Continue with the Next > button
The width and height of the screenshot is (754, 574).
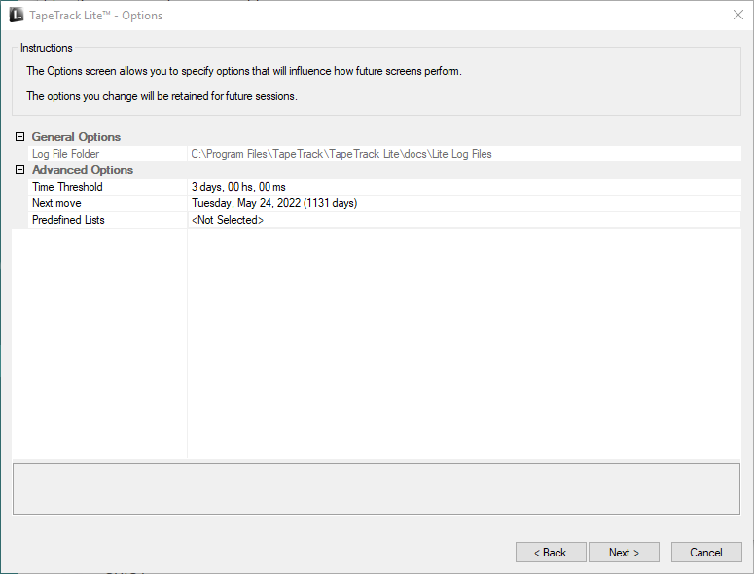624,553
